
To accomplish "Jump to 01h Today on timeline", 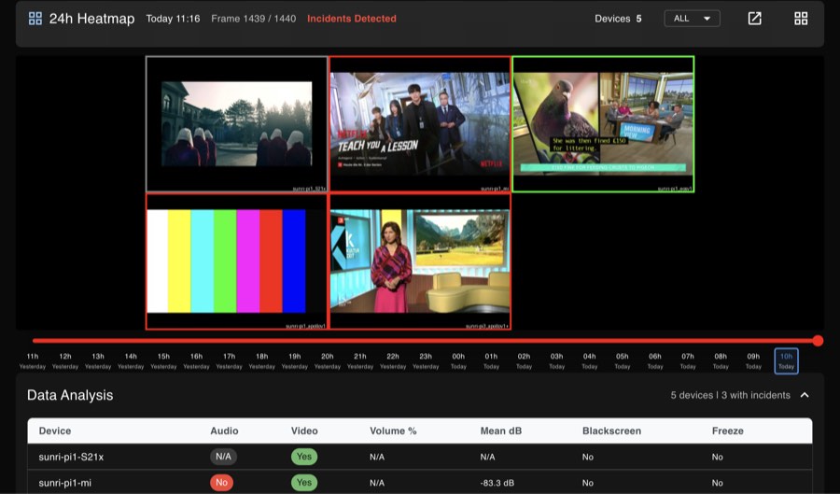I will tap(491, 361).
